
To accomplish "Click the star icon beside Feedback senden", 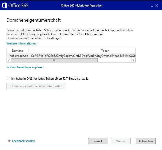I will (9, 141).
